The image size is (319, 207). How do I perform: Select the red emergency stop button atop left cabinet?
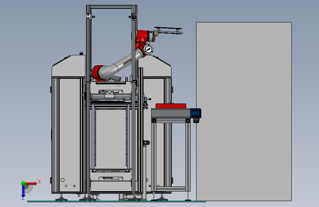81,53
